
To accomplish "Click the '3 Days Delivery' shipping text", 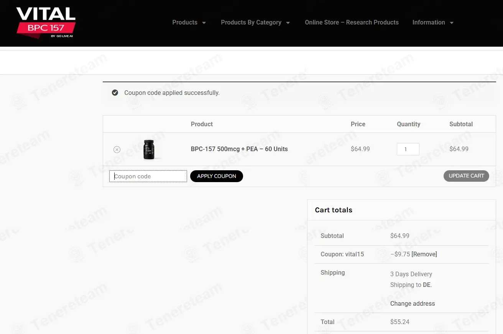I will pos(411,274).
